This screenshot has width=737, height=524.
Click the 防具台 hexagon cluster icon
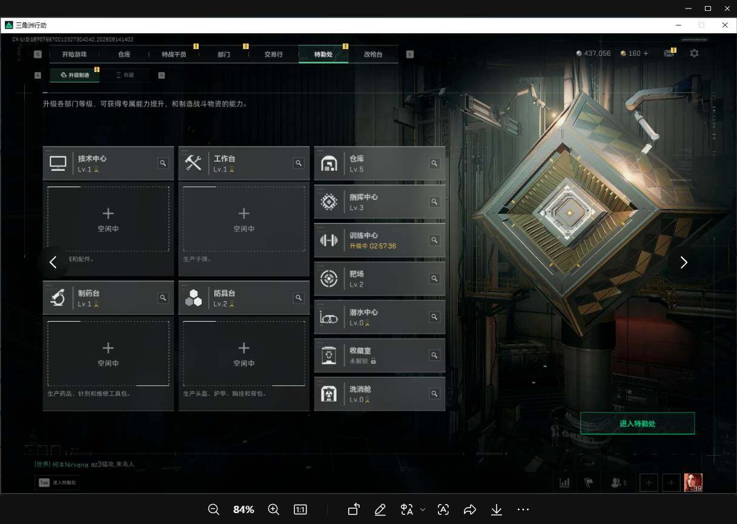[x=193, y=298]
